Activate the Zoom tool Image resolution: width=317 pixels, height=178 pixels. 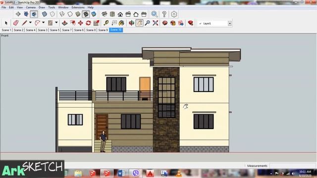point(148,23)
